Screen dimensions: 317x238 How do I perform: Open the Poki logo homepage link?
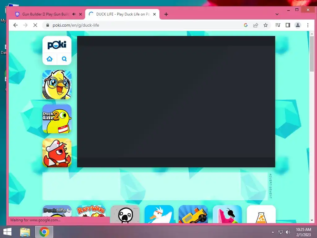57,45
